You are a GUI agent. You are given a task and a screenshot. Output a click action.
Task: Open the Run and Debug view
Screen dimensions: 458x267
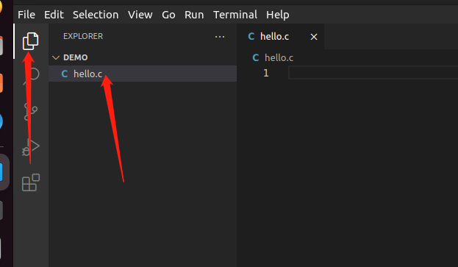[31, 147]
